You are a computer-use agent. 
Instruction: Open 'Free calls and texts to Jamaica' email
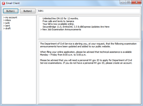tap(58, 21)
